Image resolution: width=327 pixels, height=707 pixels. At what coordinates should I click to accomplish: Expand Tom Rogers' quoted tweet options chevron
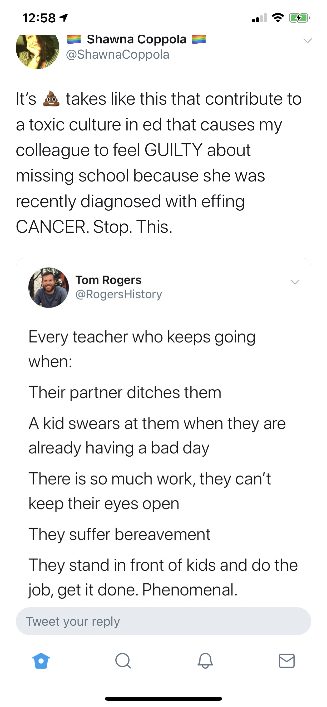coord(295,282)
